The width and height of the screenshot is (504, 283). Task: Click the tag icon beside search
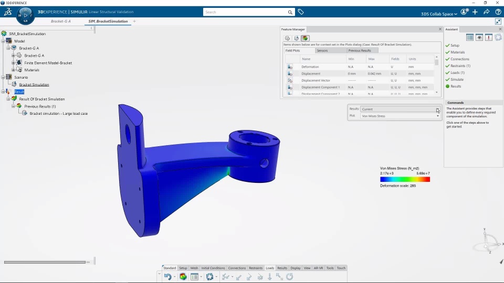tap(300, 12)
